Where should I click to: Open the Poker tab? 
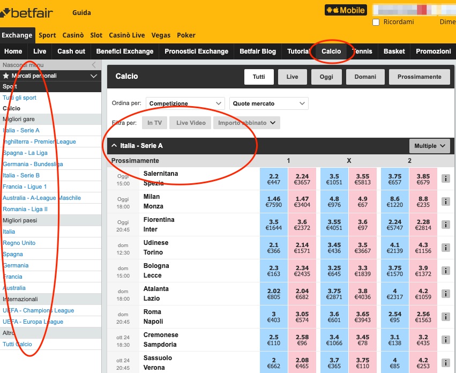point(186,35)
